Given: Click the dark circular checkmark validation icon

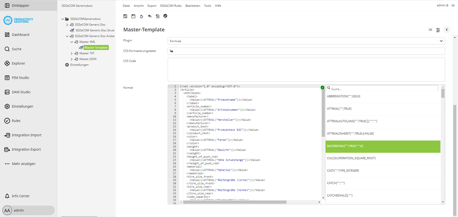Looking at the screenshot, I should (165, 16).
